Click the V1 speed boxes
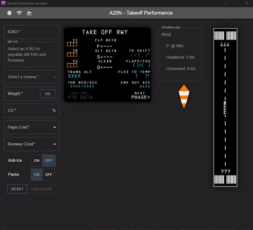This screenshot has width=253, height=230. pos(72,44)
